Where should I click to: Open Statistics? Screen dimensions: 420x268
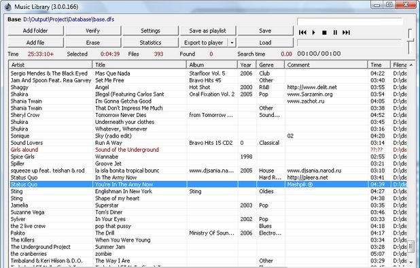point(150,43)
